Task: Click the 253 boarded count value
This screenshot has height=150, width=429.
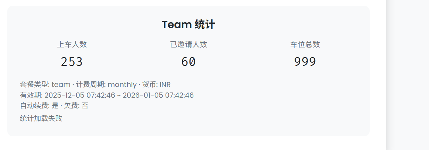Action: pos(72,62)
